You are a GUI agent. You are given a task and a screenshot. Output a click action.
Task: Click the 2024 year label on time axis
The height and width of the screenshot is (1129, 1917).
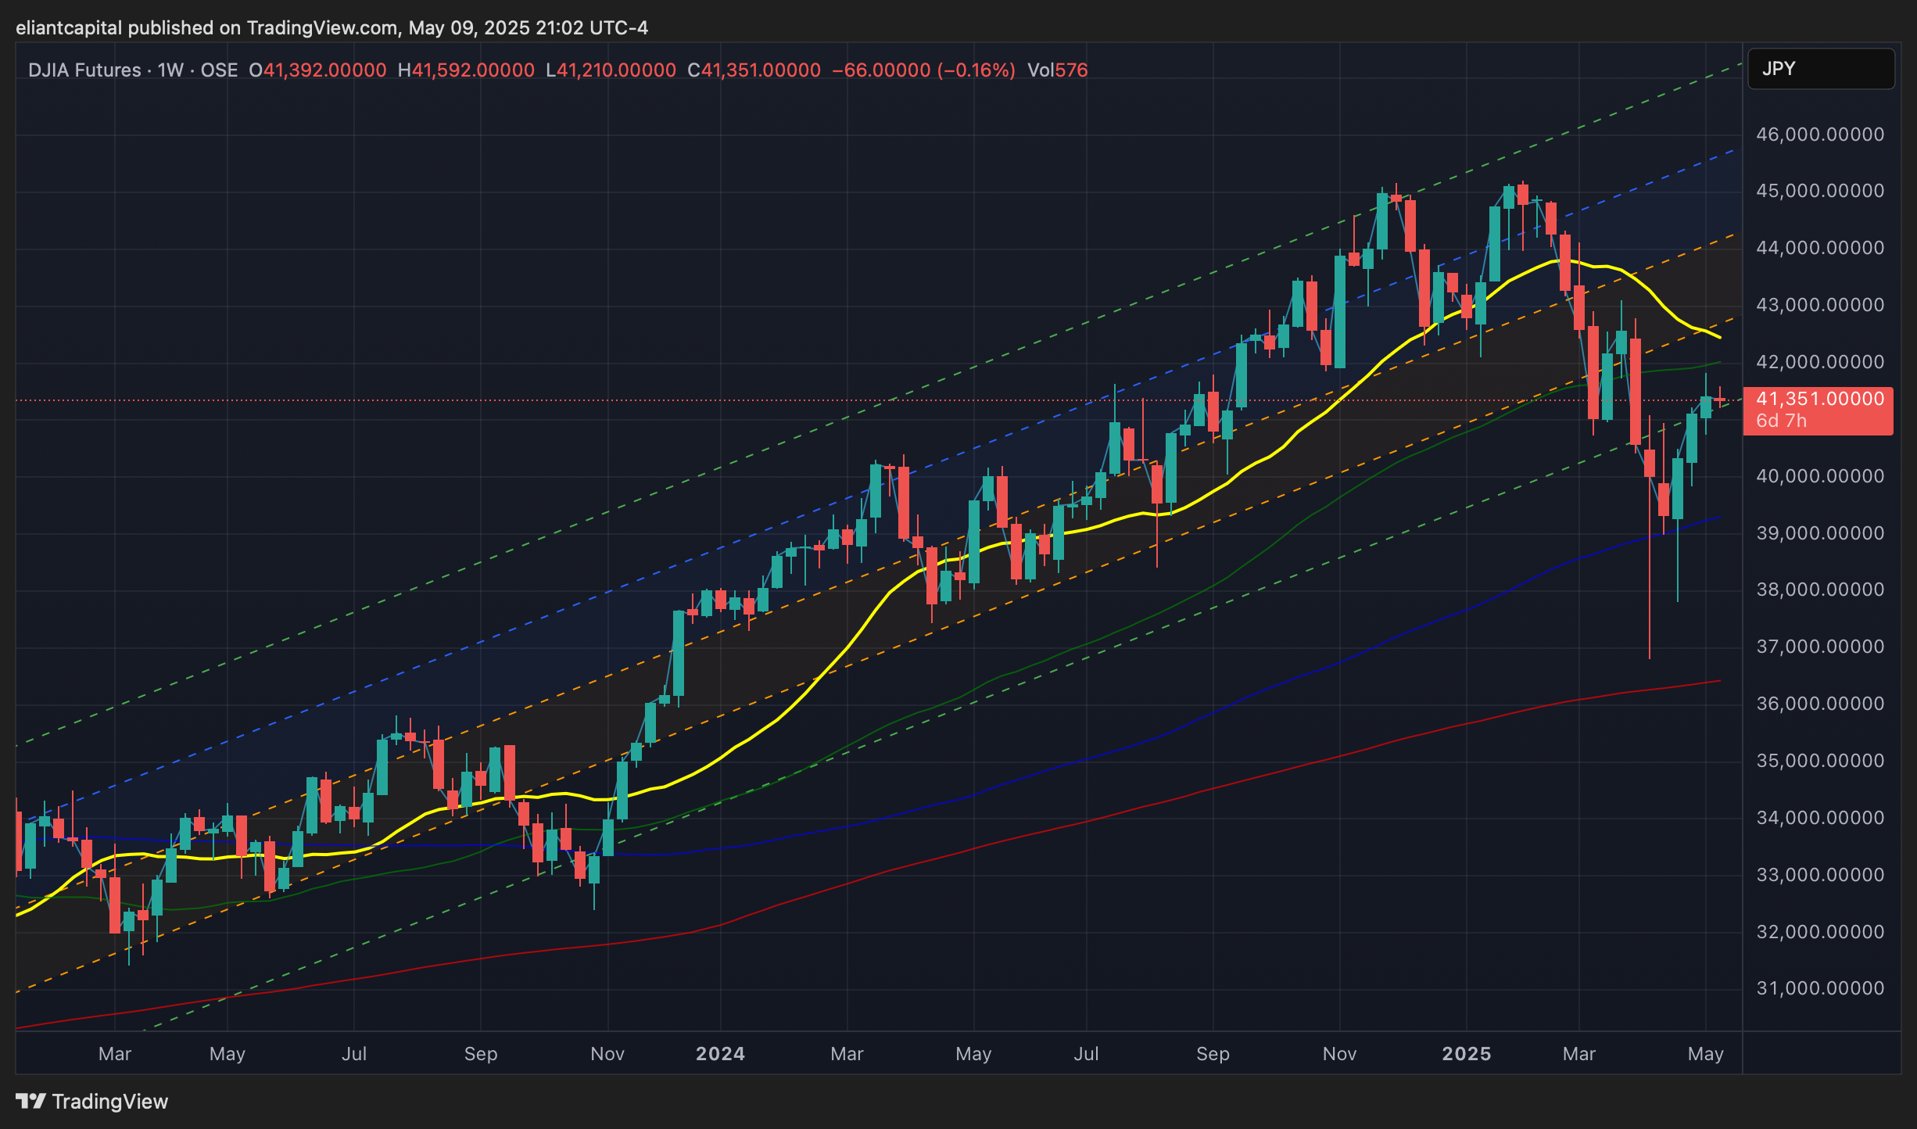pos(720,1053)
